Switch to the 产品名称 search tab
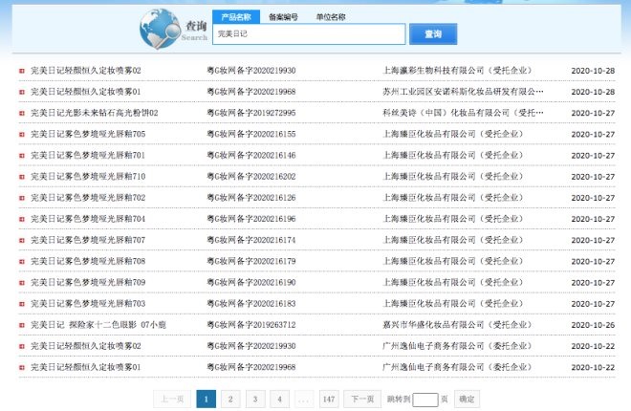Image resolution: width=631 pixels, height=411 pixels. point(236,17)
